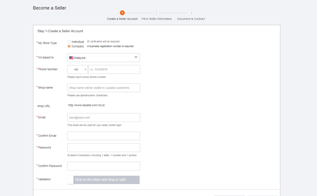317x196 pixels.
Task: Open the country dropdown showing Malaysia
Action: [x=103, y=58]
